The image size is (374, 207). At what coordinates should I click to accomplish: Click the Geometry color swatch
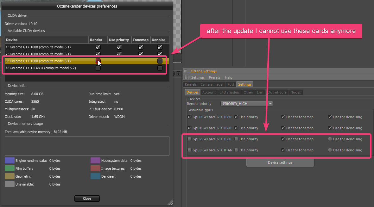(x=10, y=176)
